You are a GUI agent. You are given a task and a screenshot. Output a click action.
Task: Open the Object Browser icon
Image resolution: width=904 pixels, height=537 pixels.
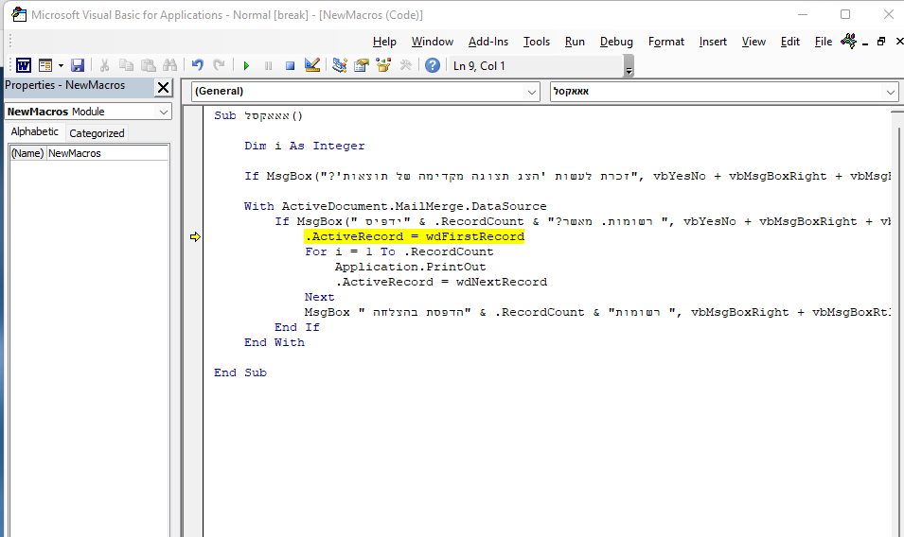click(x=383, y=65)
